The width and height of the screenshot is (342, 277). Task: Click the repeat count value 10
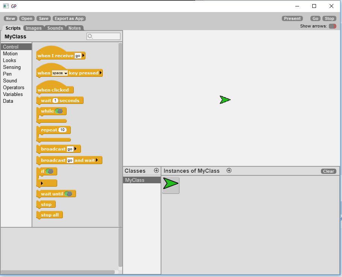point(62,130)
